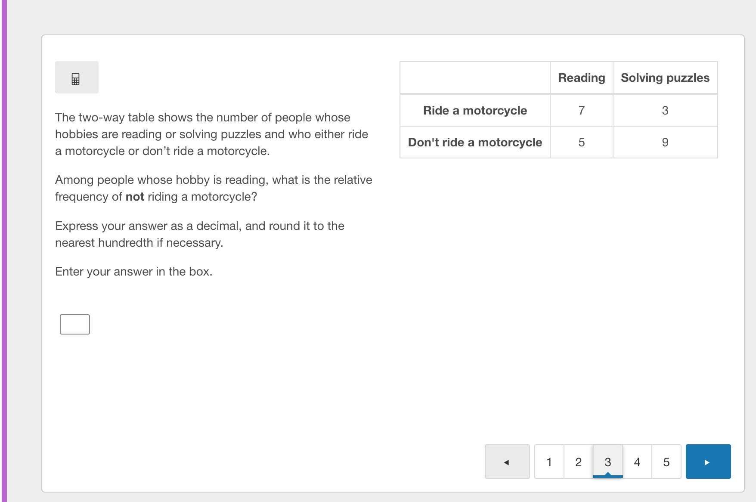Go back with the previous arrow
Image resolution: width=756 pixels, height=502 pixels.
(507, 462)
